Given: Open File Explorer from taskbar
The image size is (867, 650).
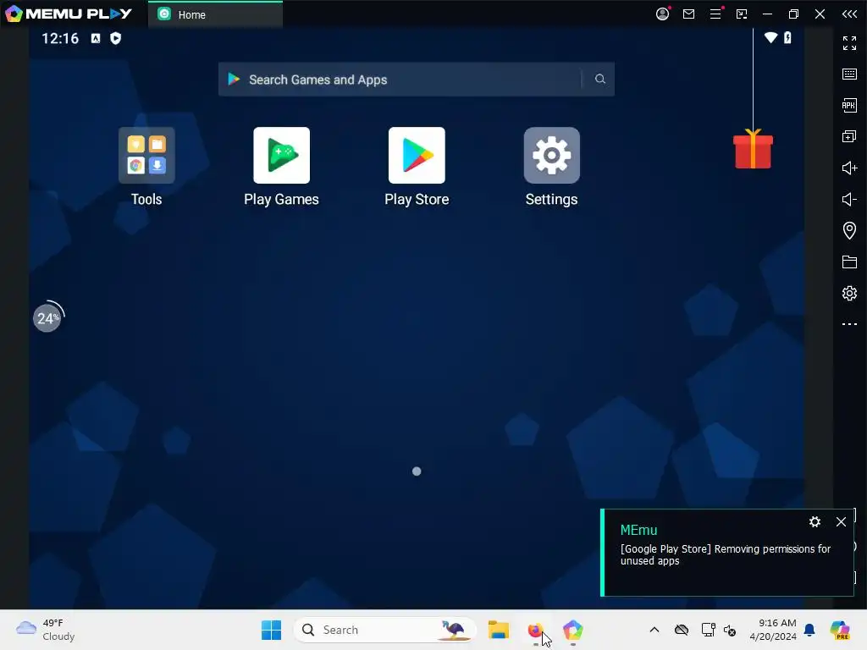Looking at the screenshot, I should [498, 630].
